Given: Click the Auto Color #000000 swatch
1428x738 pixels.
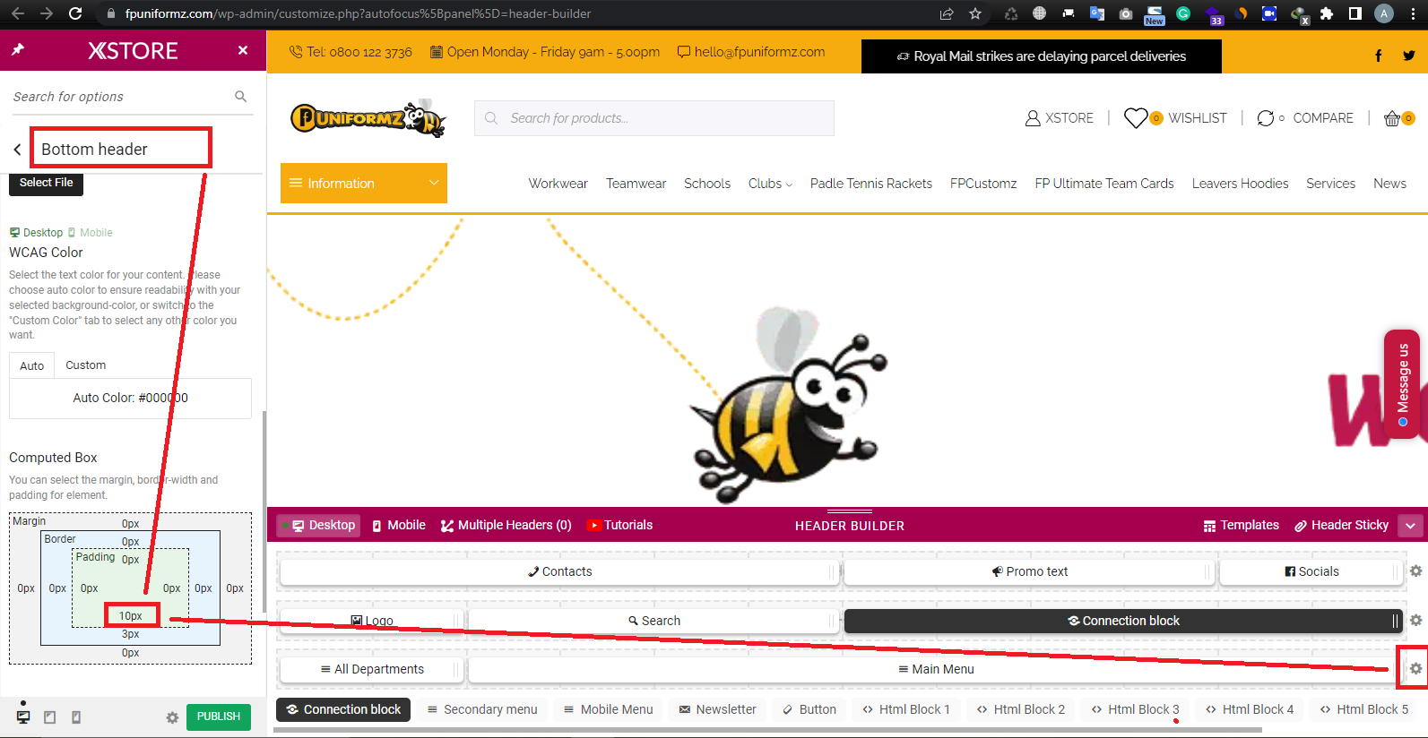Looking at the screenshot, I should point(130,398).
